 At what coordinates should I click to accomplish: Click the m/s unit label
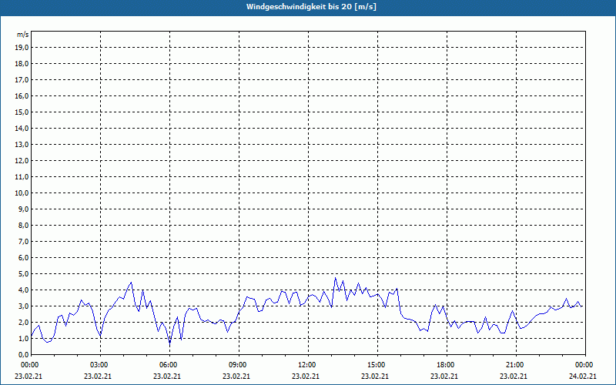[x=23, y=35]
